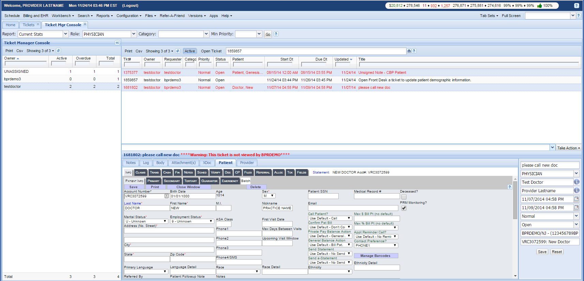Viewport: 584px width, 281px height.
Task: Close the Ticket Mgr Console tab
Action: [85, 24]
